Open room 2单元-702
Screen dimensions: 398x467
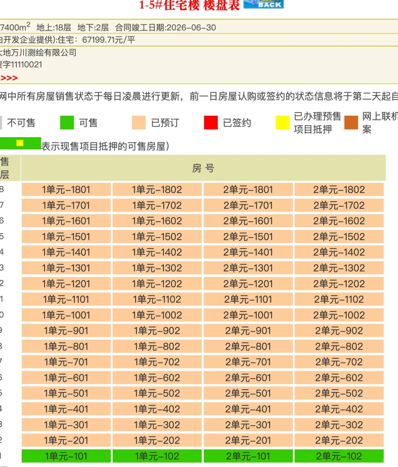pyautogui.click(x=339, y=362)
